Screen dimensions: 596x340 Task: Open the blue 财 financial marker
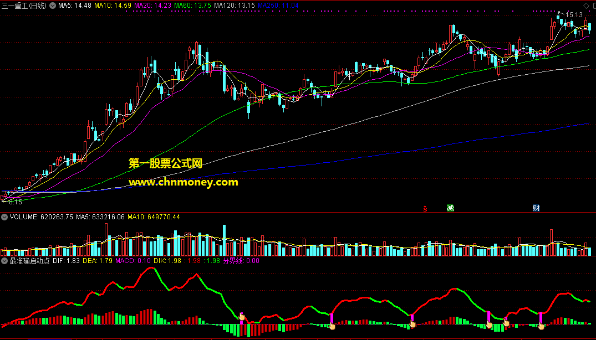click(536, 208)
